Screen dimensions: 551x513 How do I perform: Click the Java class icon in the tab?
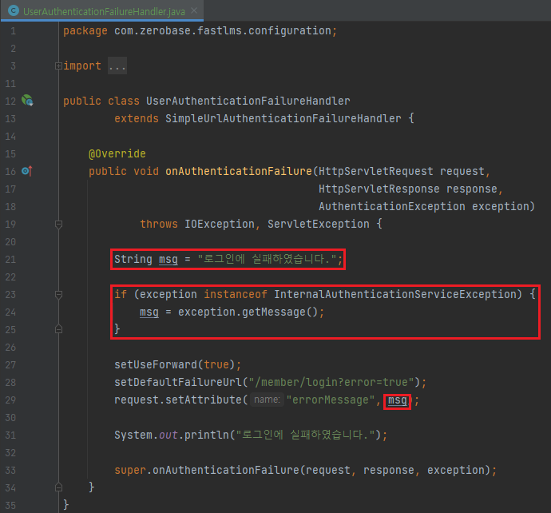tap(14, 11)
